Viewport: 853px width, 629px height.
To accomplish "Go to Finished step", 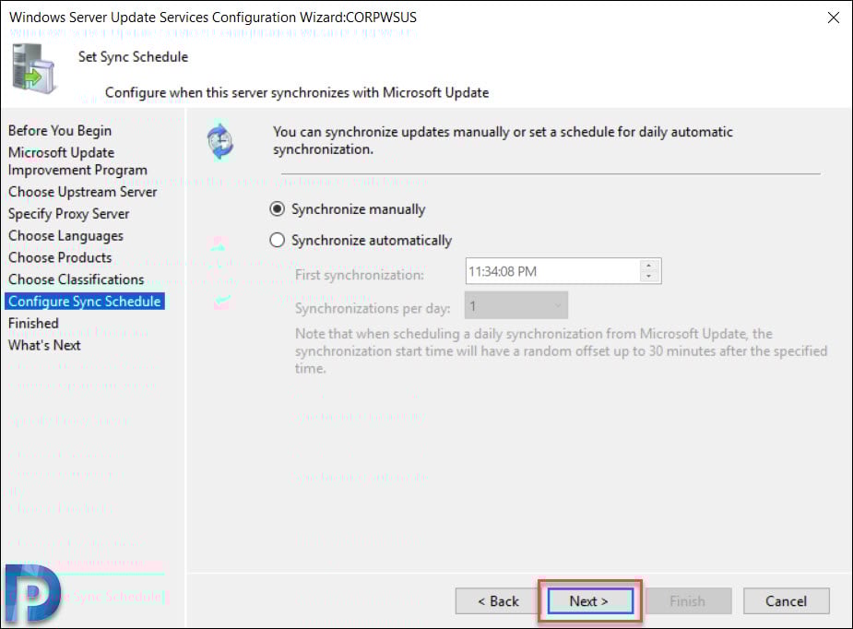I will 33,323.
